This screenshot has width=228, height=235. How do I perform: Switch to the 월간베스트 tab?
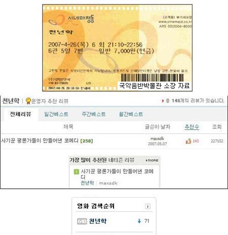pos(131,114)
